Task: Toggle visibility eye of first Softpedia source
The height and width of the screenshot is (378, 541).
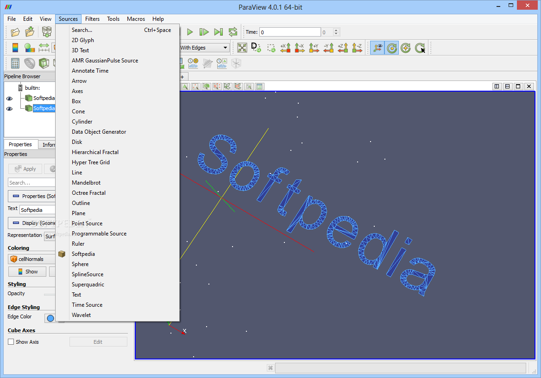Action: point(9,99)
